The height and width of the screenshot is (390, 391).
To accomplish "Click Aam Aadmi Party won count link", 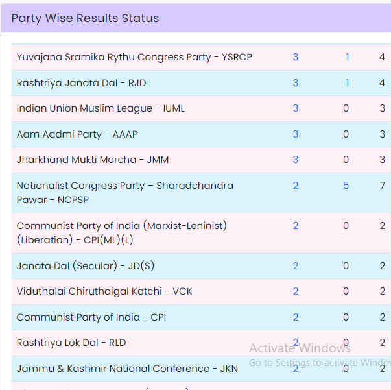I will point(296,134).
